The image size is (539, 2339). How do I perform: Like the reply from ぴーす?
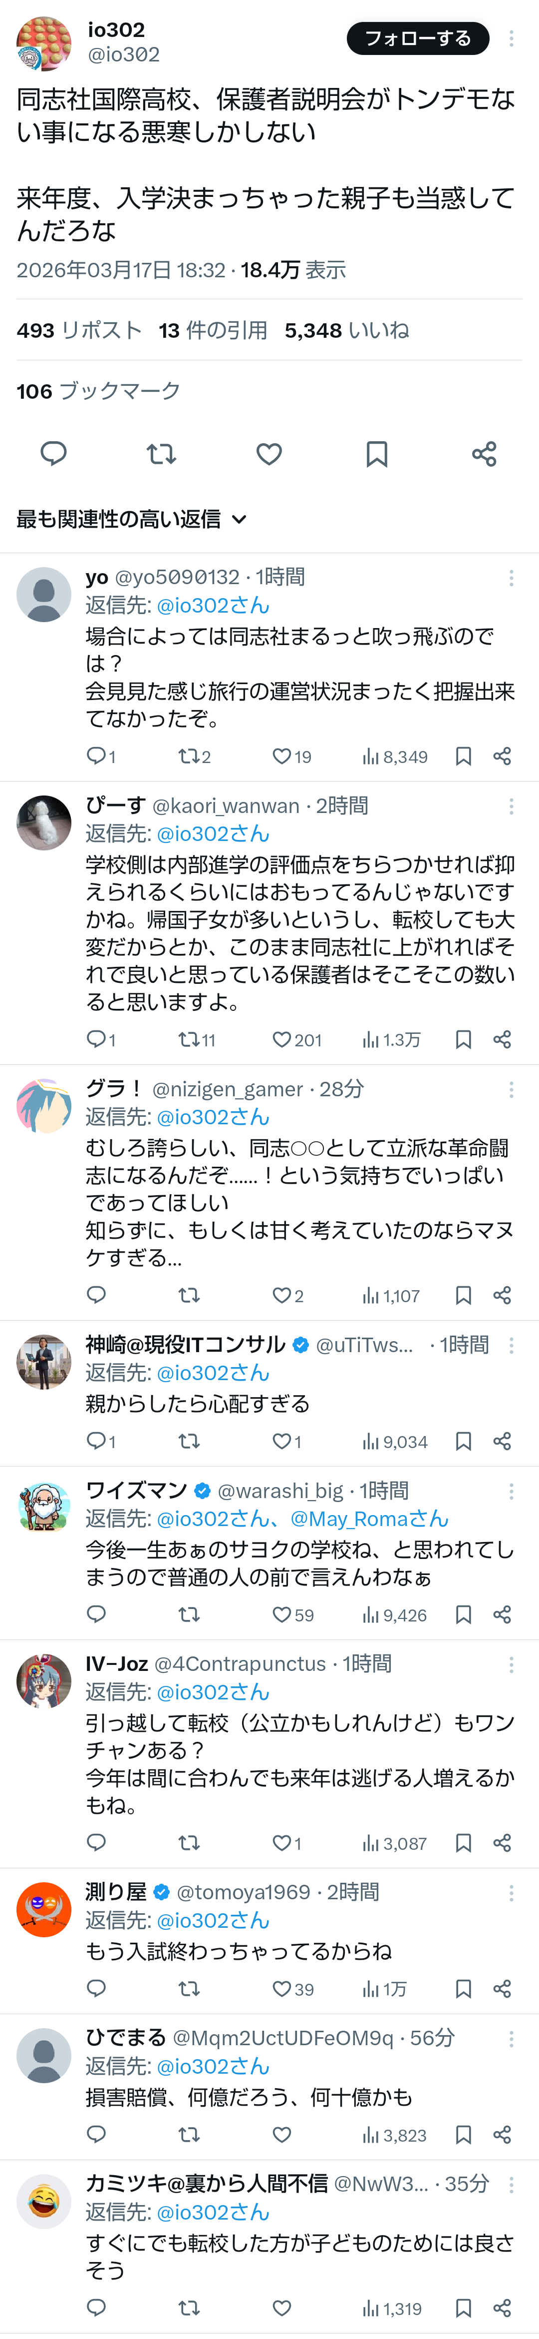(282, 1040)
